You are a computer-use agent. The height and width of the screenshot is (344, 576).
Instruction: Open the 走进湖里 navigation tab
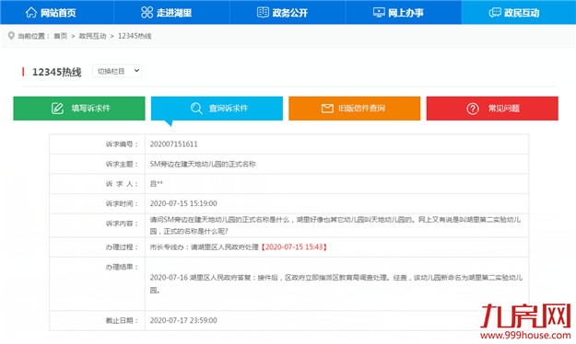pyautogui.click(x=172, y=13)
